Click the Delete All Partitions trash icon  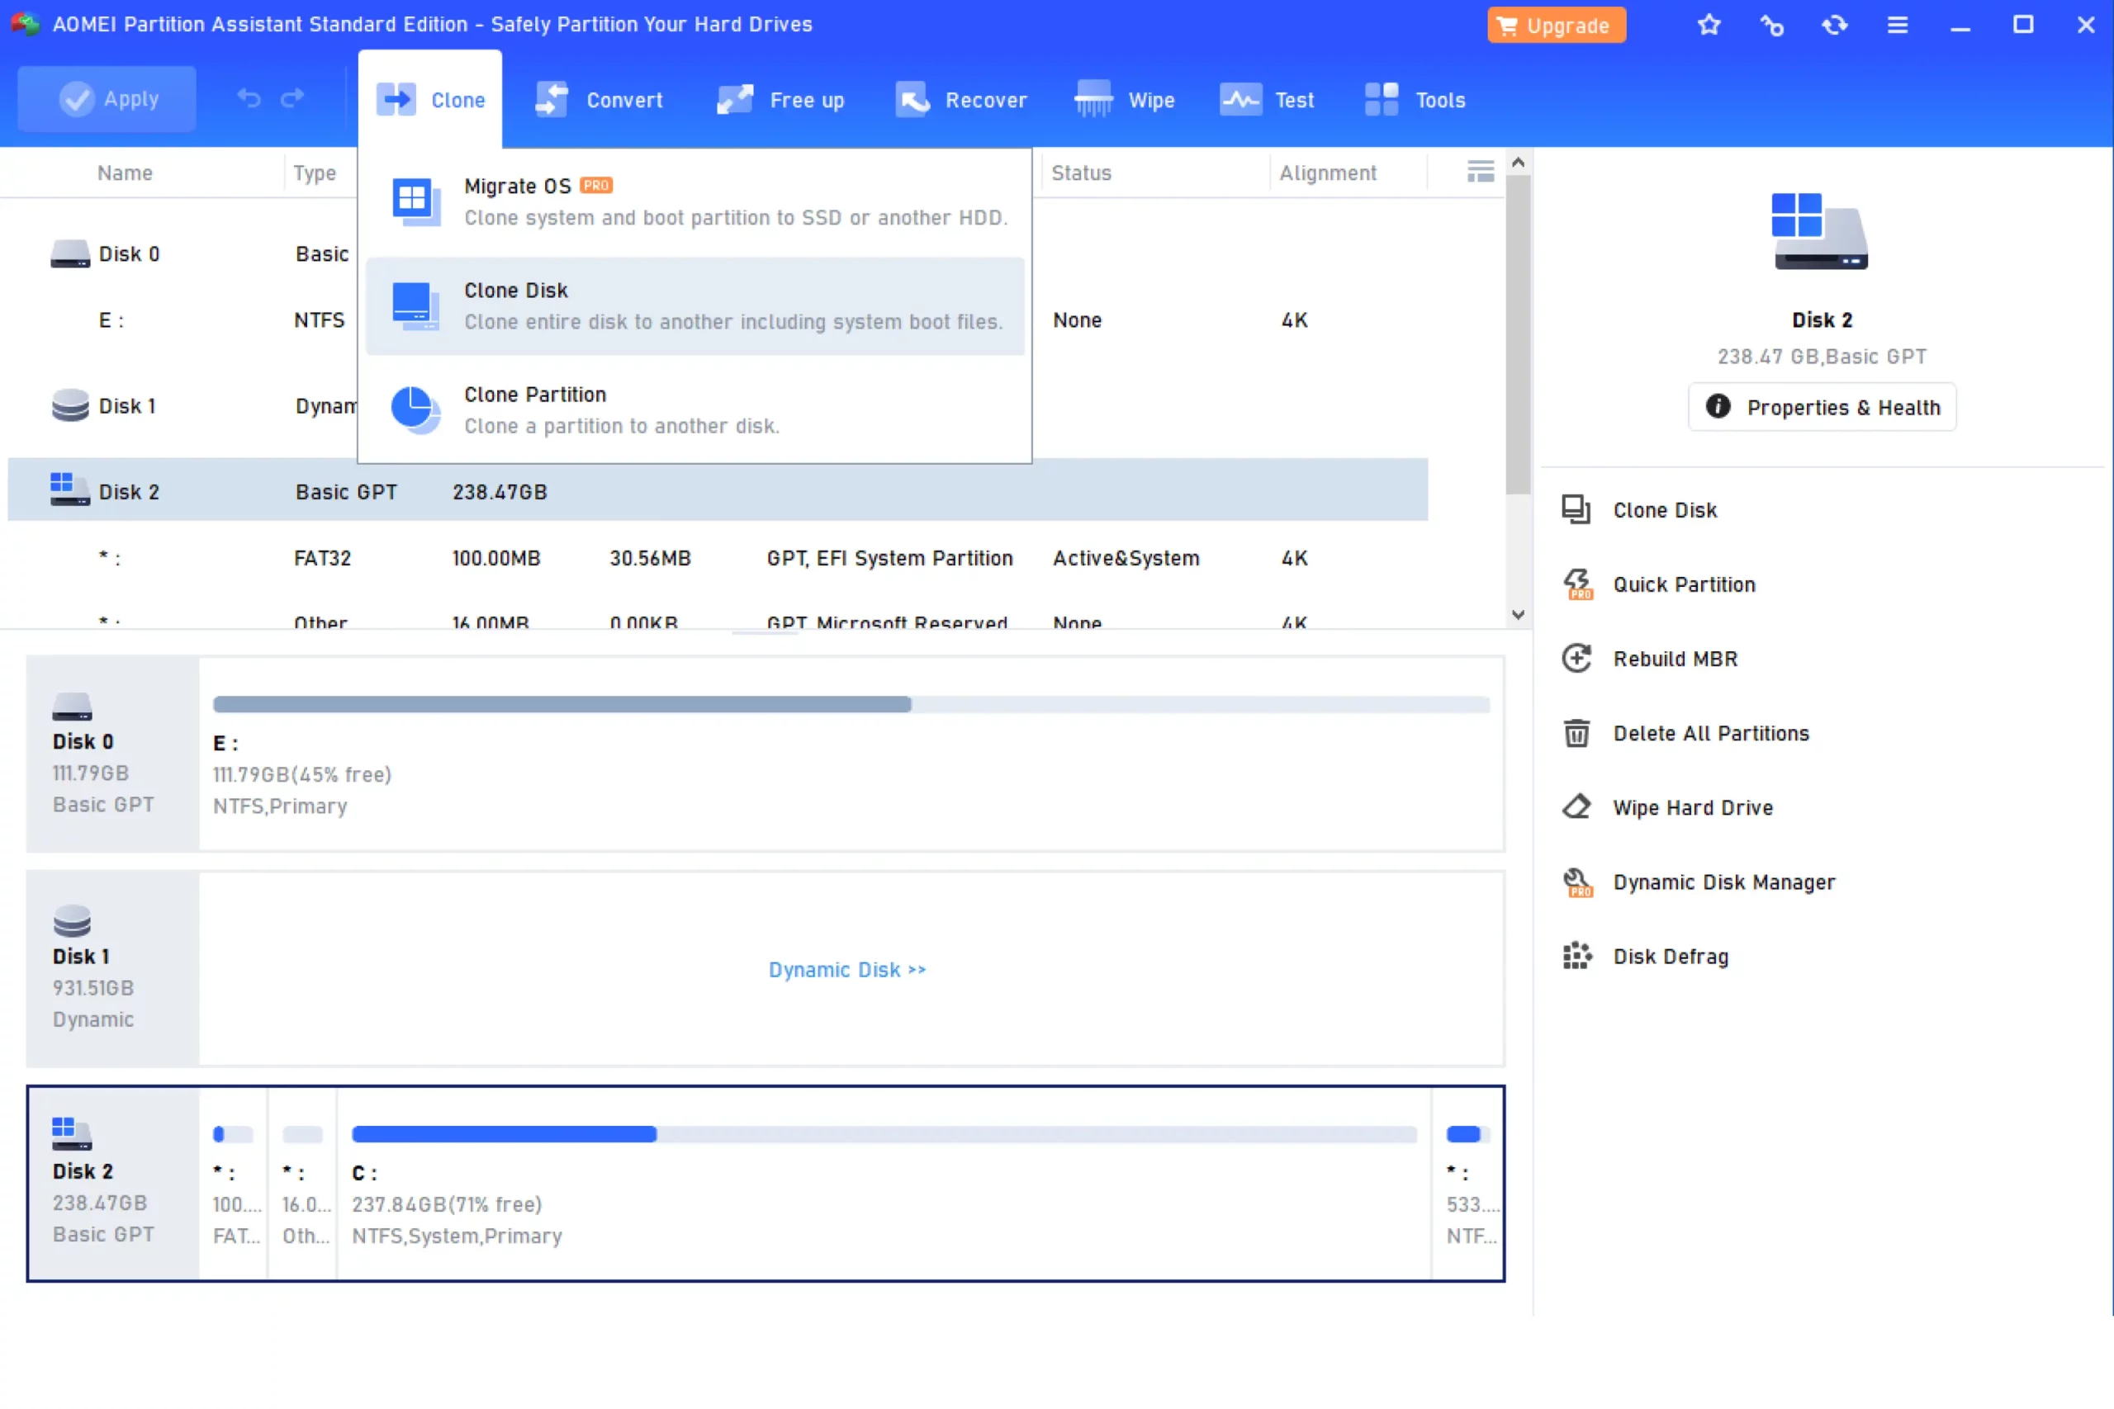tap(1576, 733)
